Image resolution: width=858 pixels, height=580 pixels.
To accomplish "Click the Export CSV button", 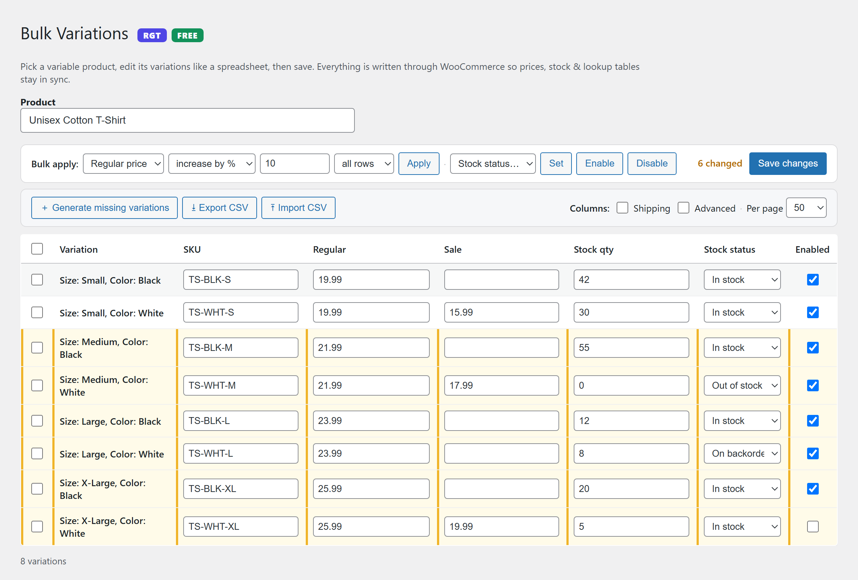I will (220, 208).
